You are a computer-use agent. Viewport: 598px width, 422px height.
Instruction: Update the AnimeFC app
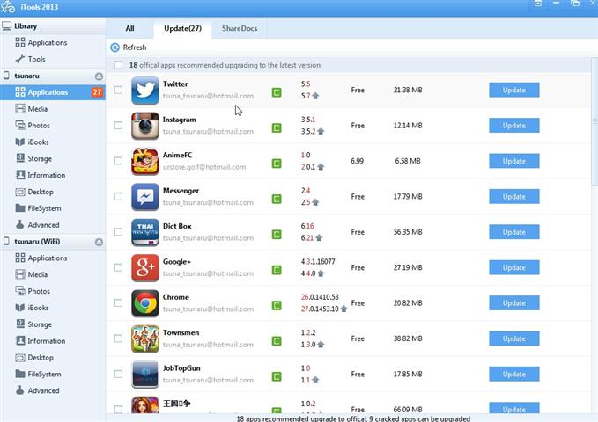click(514, 161)
